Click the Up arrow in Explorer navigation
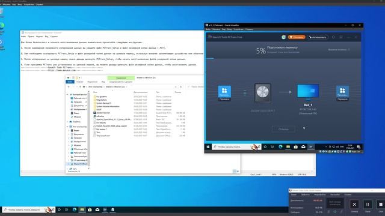This screenshot has width=385, height=216. 80,86
